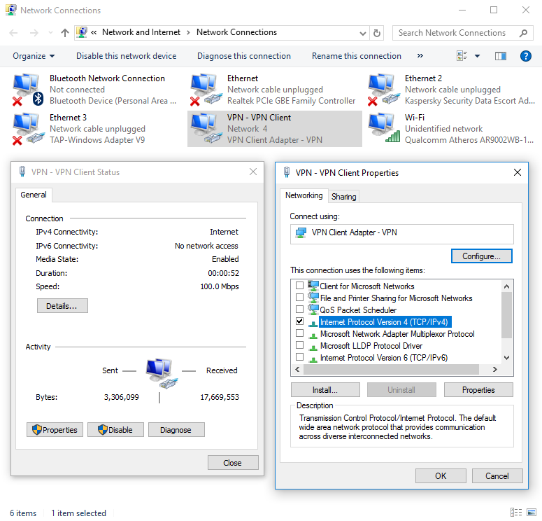
Task: Show more toolbar commands via the chevron
Action: coord(420,56)
